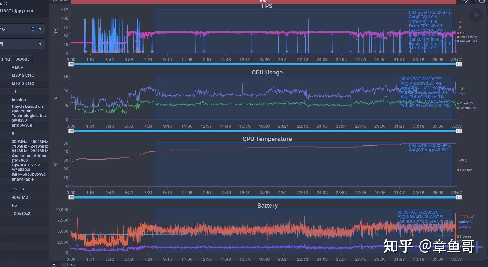Image resolution: width=488 pixels, height=267 pixels.
Task: Expand the Log panel arrow button
Action: [54, 265]
